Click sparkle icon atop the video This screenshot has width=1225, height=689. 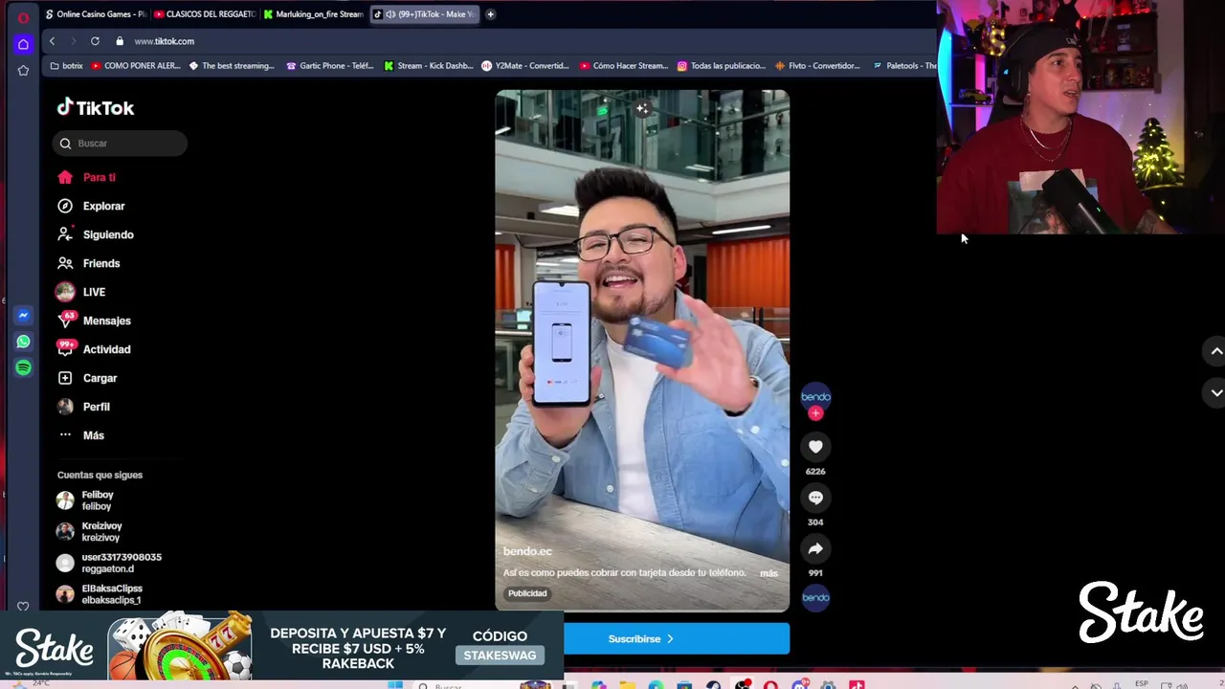click(x=642, y=109)
